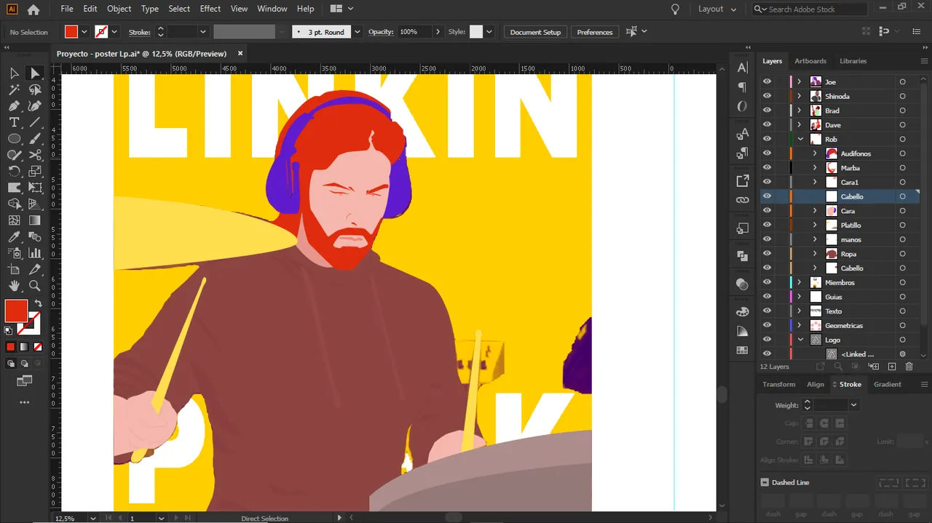932x523 pixels.
Task: Click the Fill color swatch in toolbar
Action: click(16, 311)
